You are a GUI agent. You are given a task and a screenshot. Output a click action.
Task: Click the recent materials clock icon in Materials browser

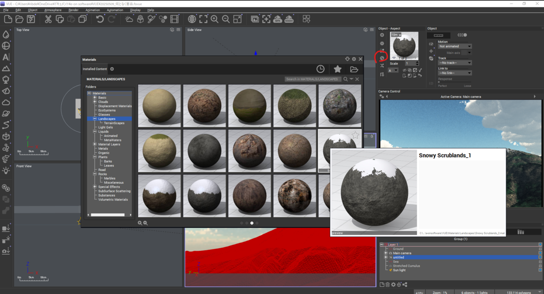point(321,69)
